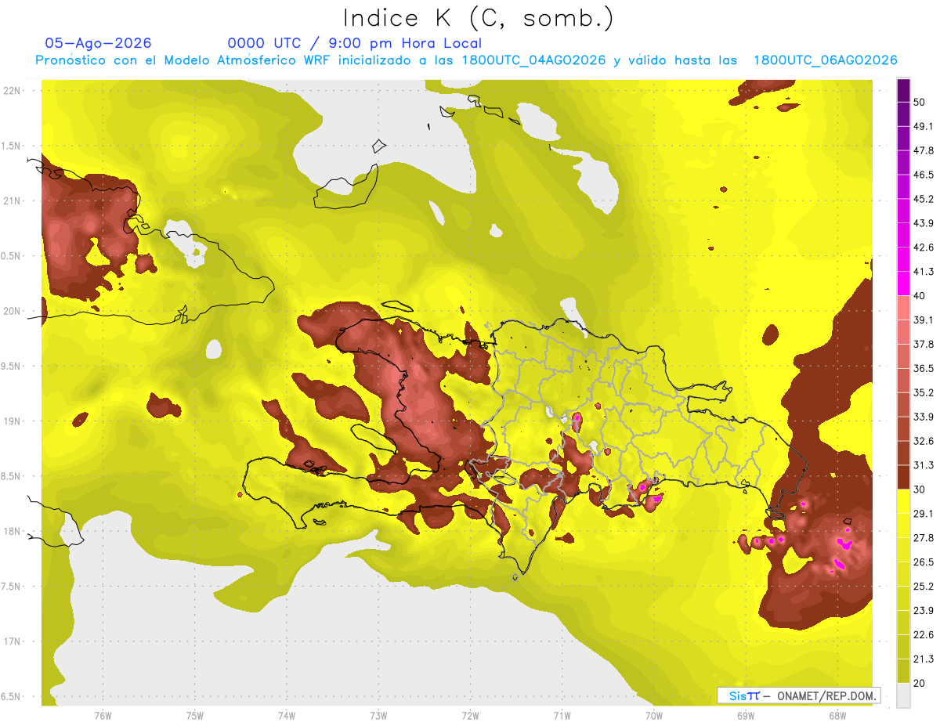
Task: Click the "74W" longitude axis label
Action: click(x=287, y=716)
